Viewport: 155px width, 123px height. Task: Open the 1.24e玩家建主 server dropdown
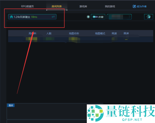[x=32, y=17]
